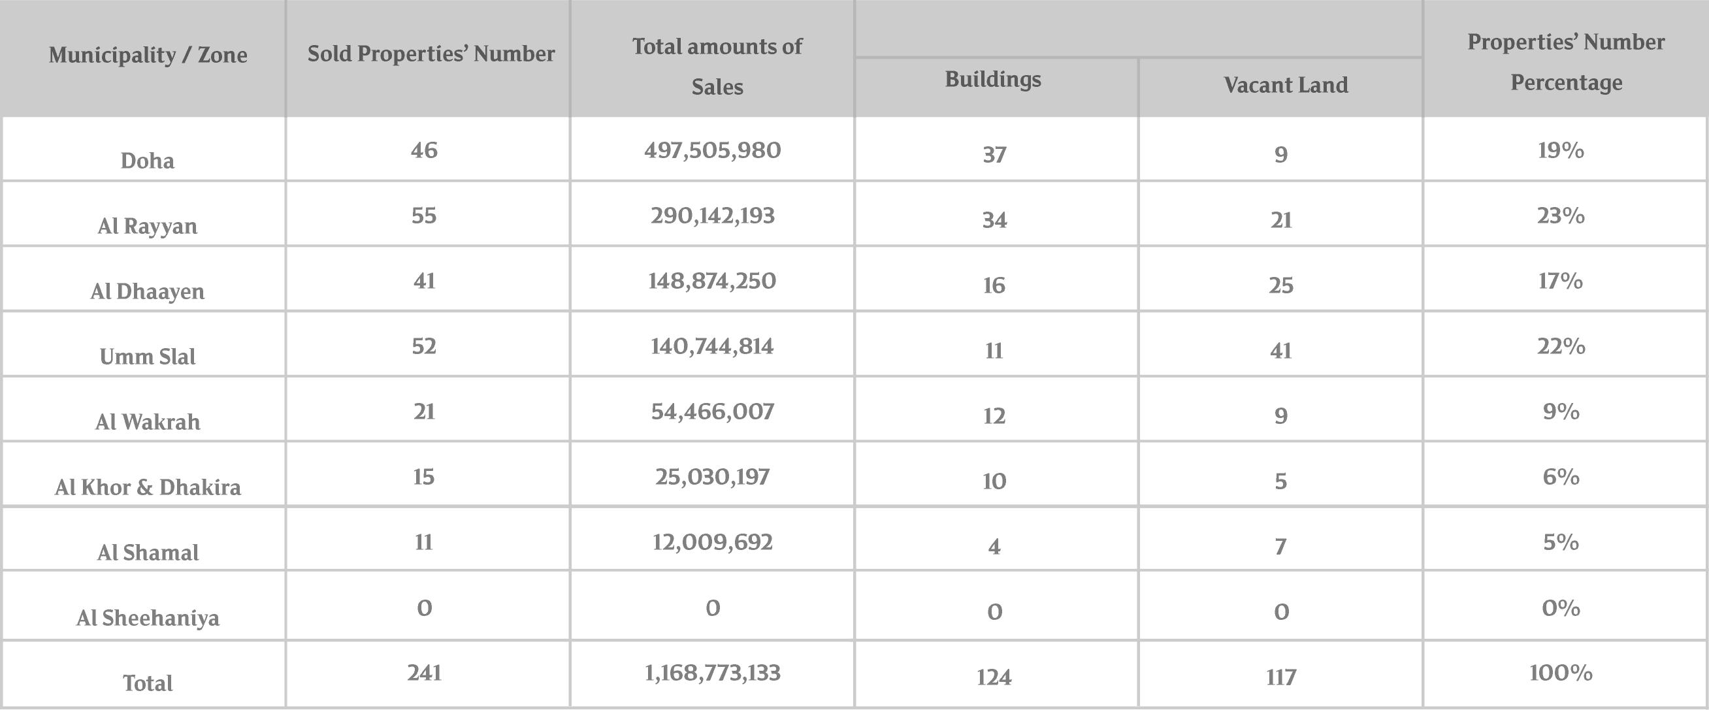Select the Umm Slal row label
The height and width of the screenshot is (710, 1709).
tap(147, 357)
